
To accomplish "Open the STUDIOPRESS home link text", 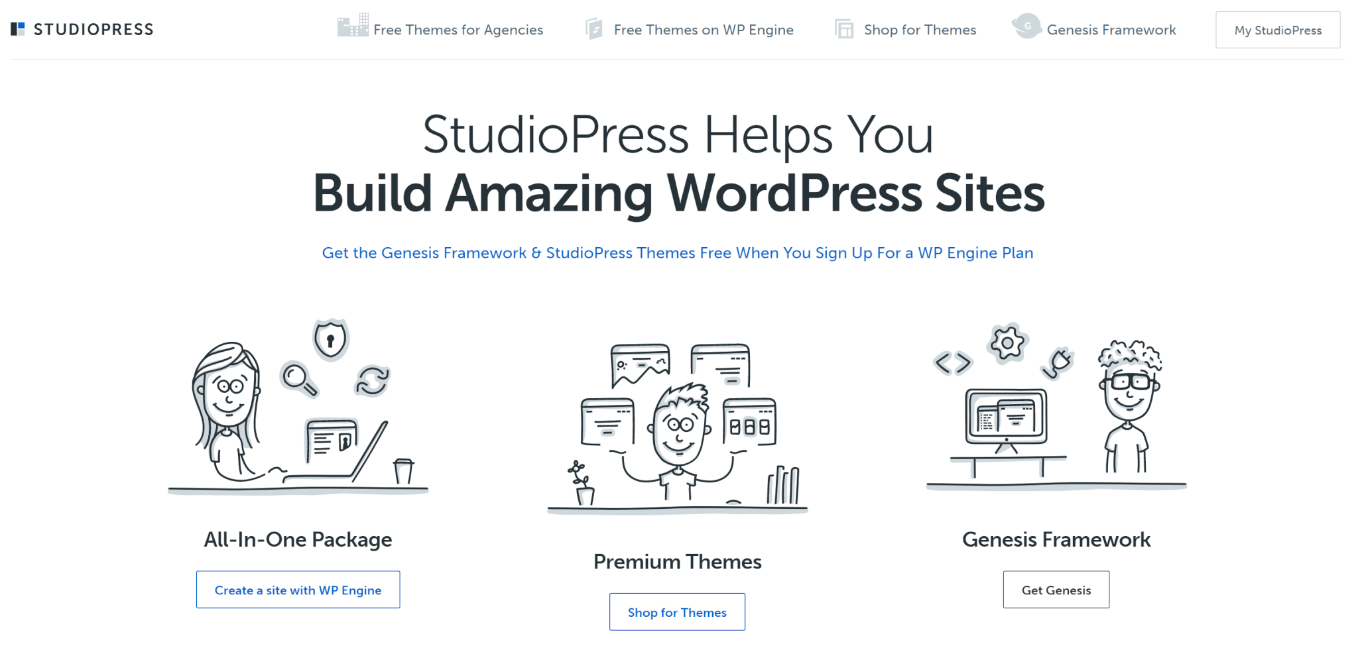I will 93,30.
